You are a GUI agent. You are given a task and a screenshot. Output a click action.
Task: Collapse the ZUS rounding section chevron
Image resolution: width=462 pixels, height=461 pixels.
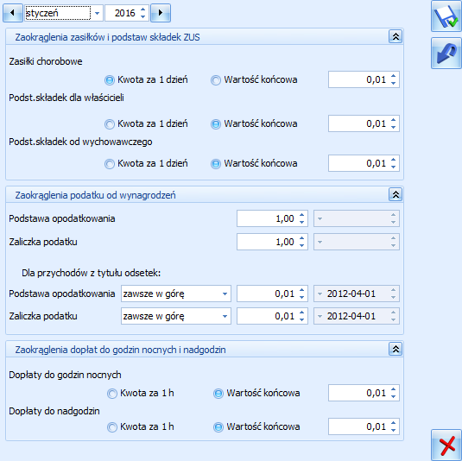396,36
